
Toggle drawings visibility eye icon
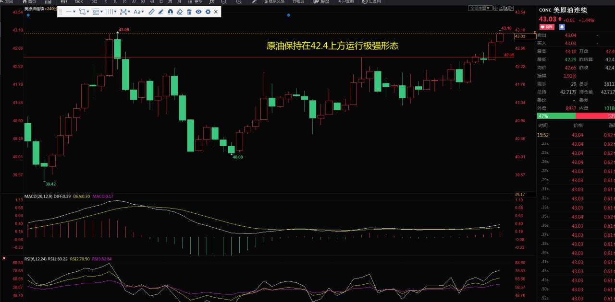[x=198, y=12]
